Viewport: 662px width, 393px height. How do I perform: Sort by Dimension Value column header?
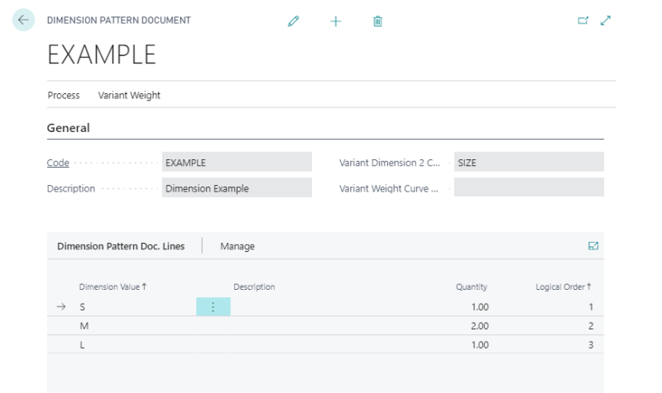tap(113, 286)
